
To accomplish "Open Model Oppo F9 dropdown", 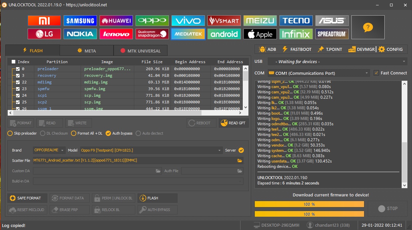I will click(x=151, y=150).
